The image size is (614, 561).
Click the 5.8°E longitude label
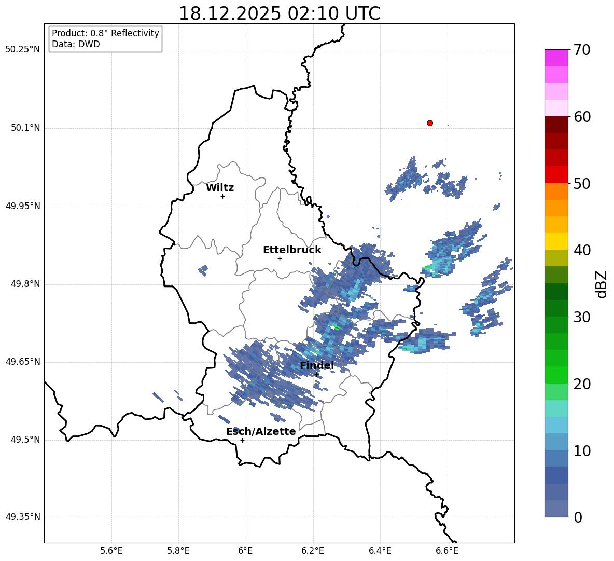tap(178, 551)
